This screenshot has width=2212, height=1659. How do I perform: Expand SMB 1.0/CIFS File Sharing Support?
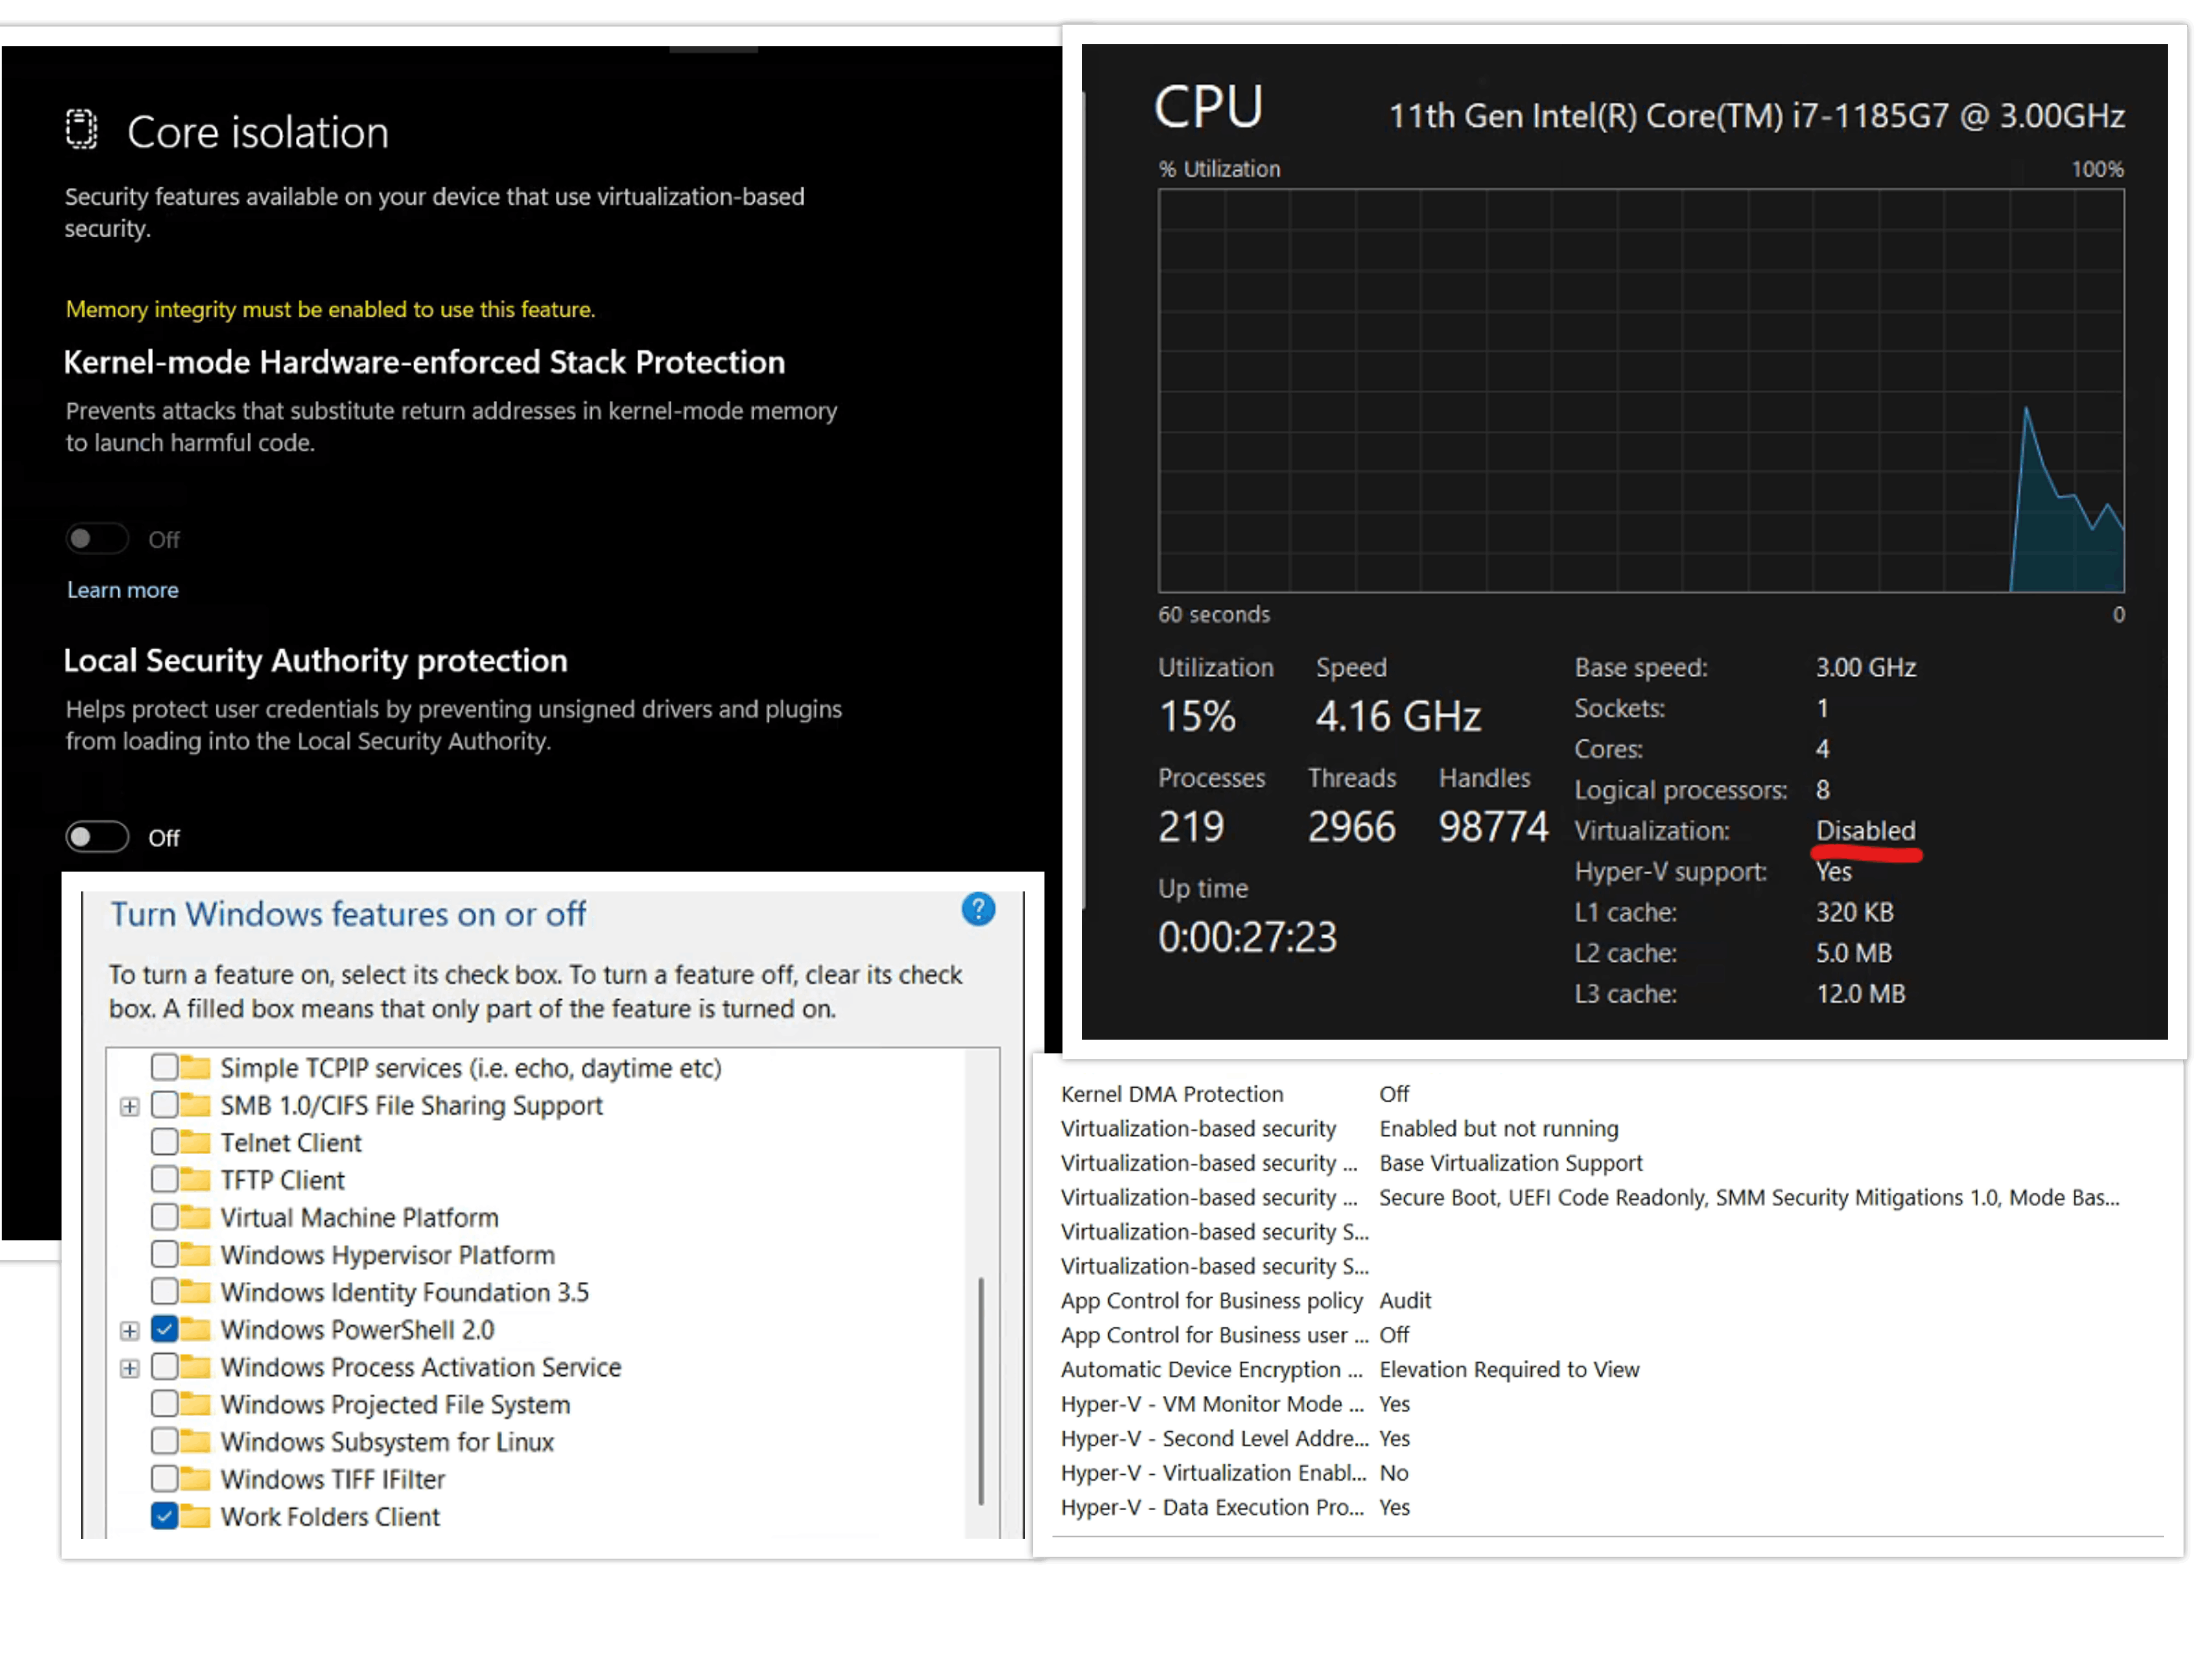click(129, 1106)
